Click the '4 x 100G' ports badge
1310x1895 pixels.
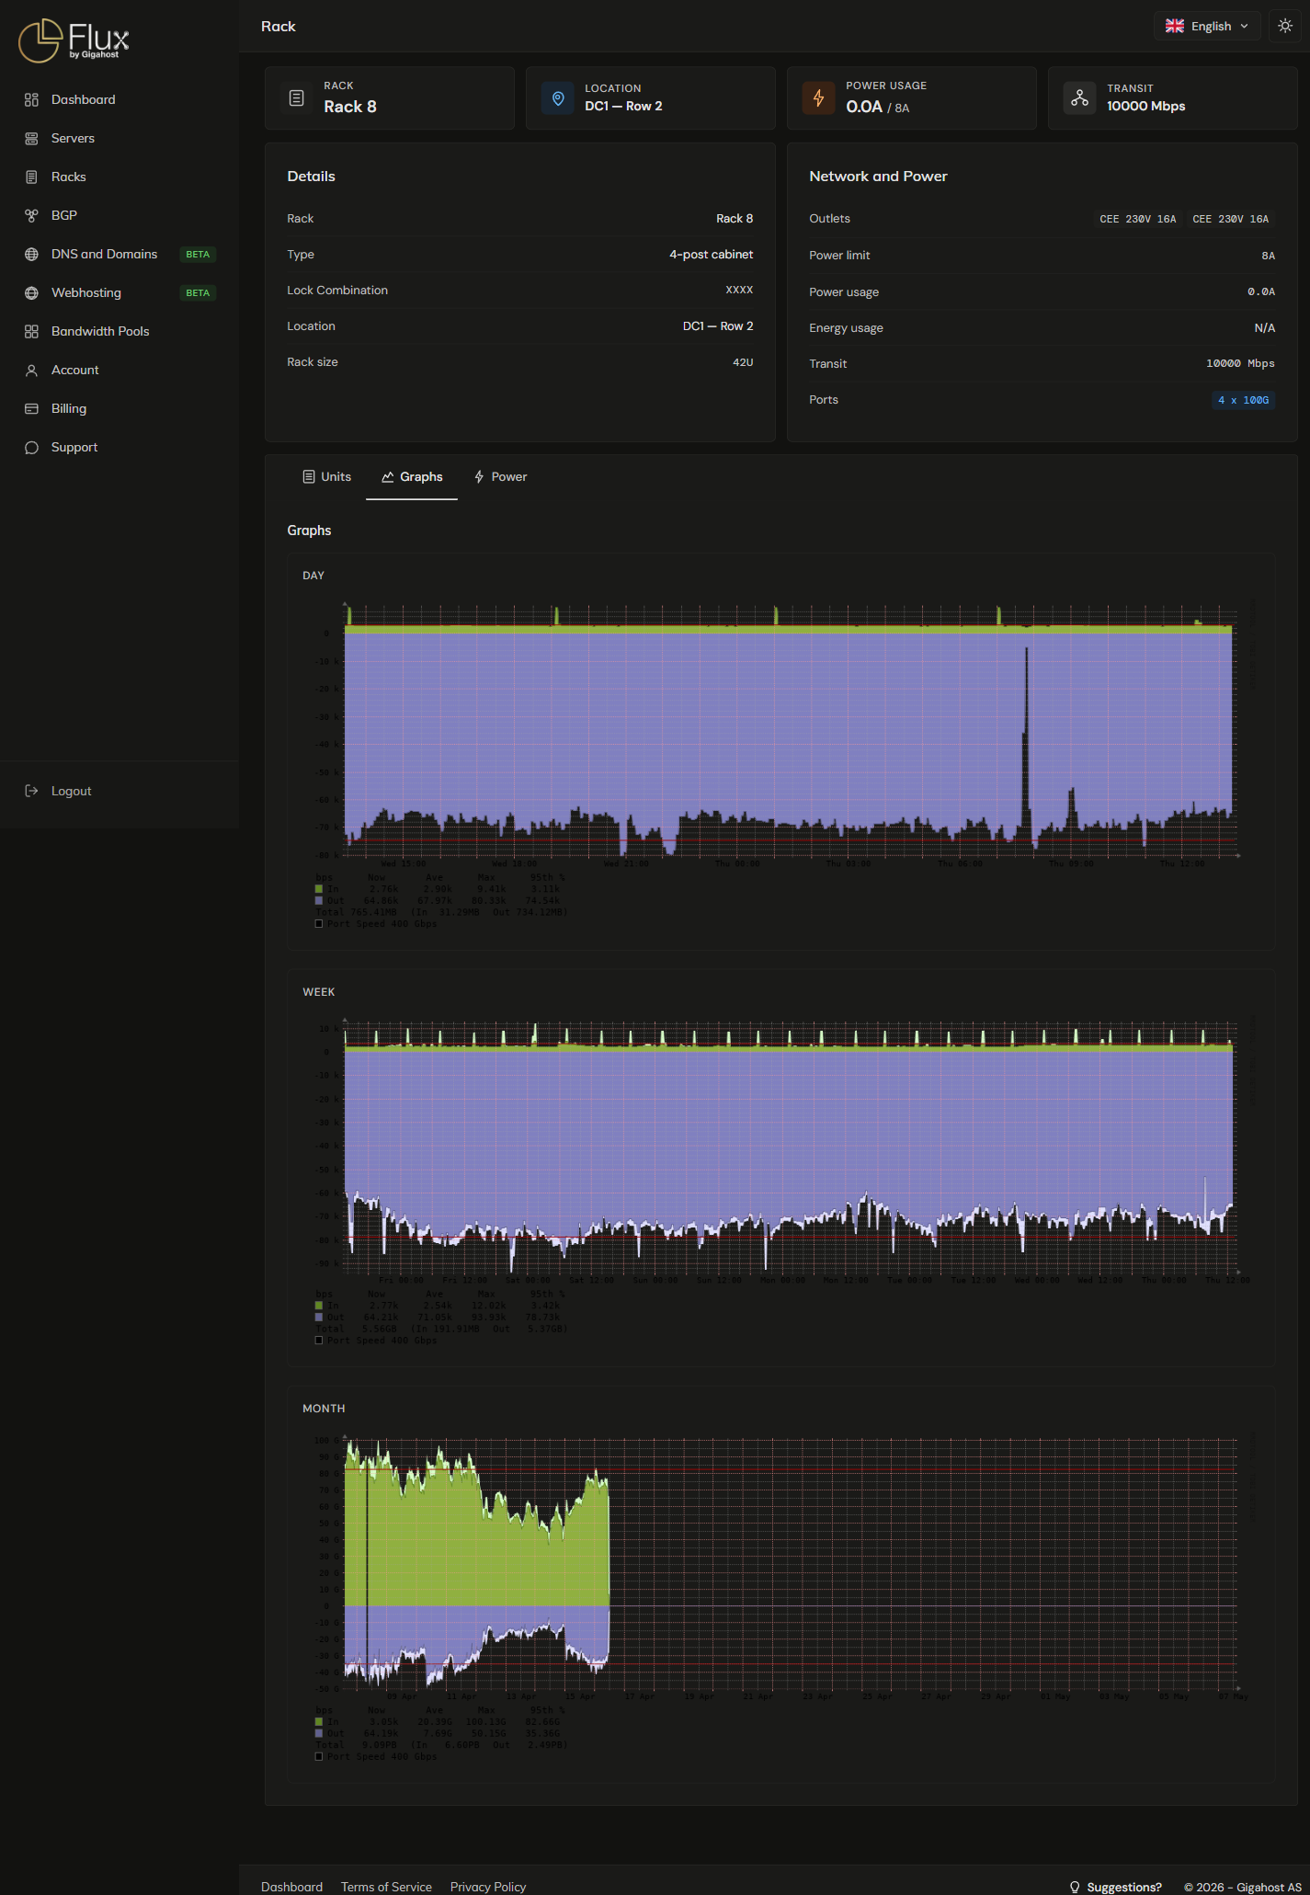1243,400
